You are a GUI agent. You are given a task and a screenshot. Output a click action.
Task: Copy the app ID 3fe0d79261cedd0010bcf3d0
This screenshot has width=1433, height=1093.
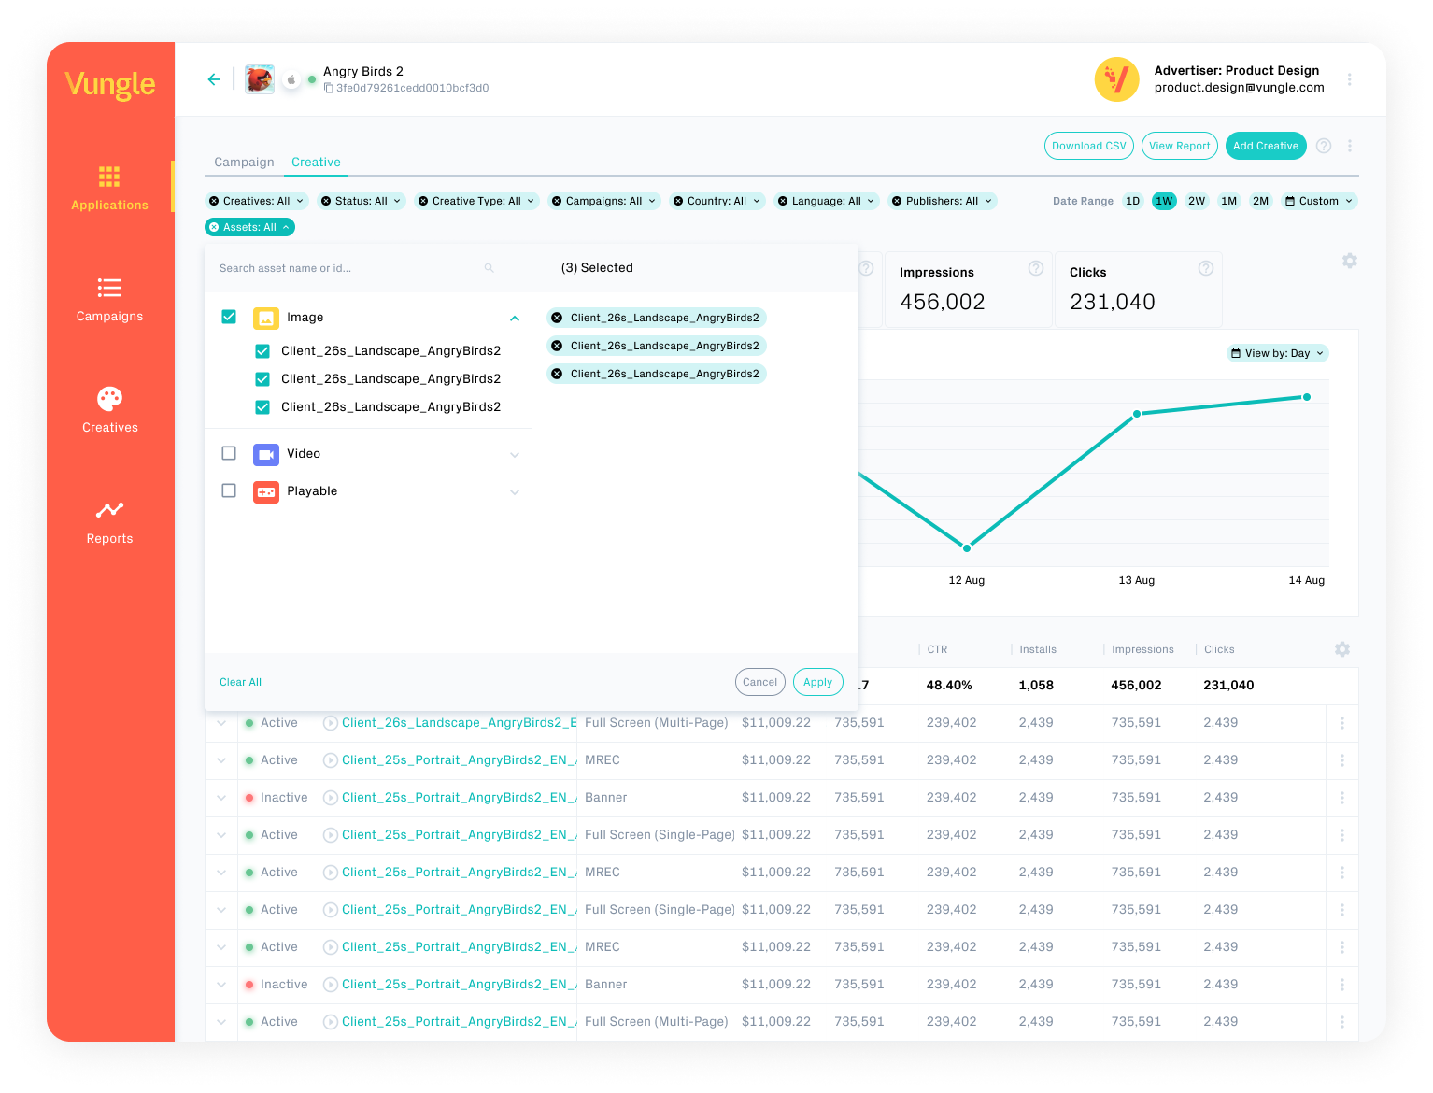tap(329, 88)
